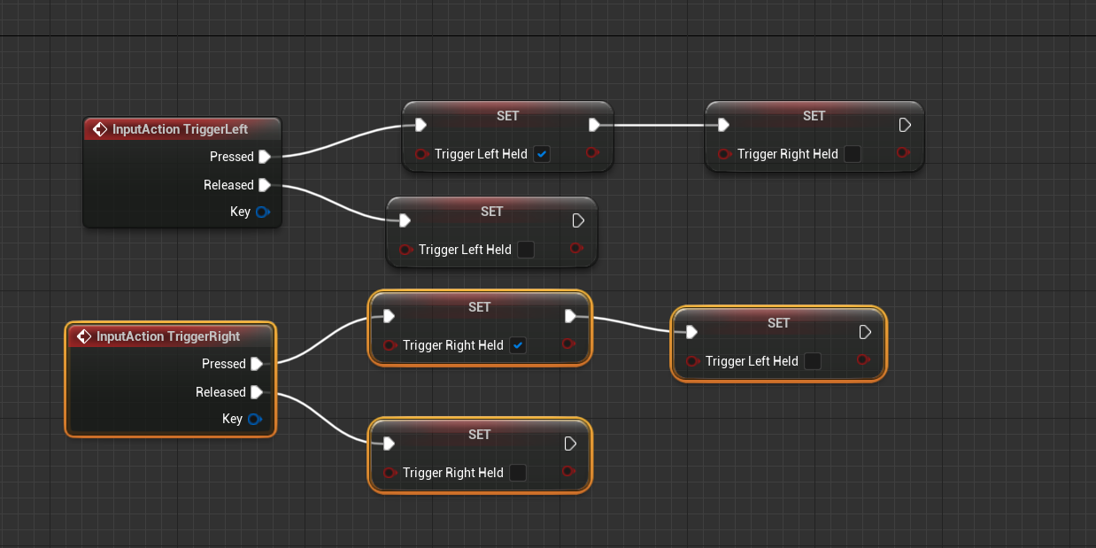This screenshot has height=548, width=1096.
Task: Click the Pressed exec pin on InputAction TriggerLeft
Action: tap(264, 157)
